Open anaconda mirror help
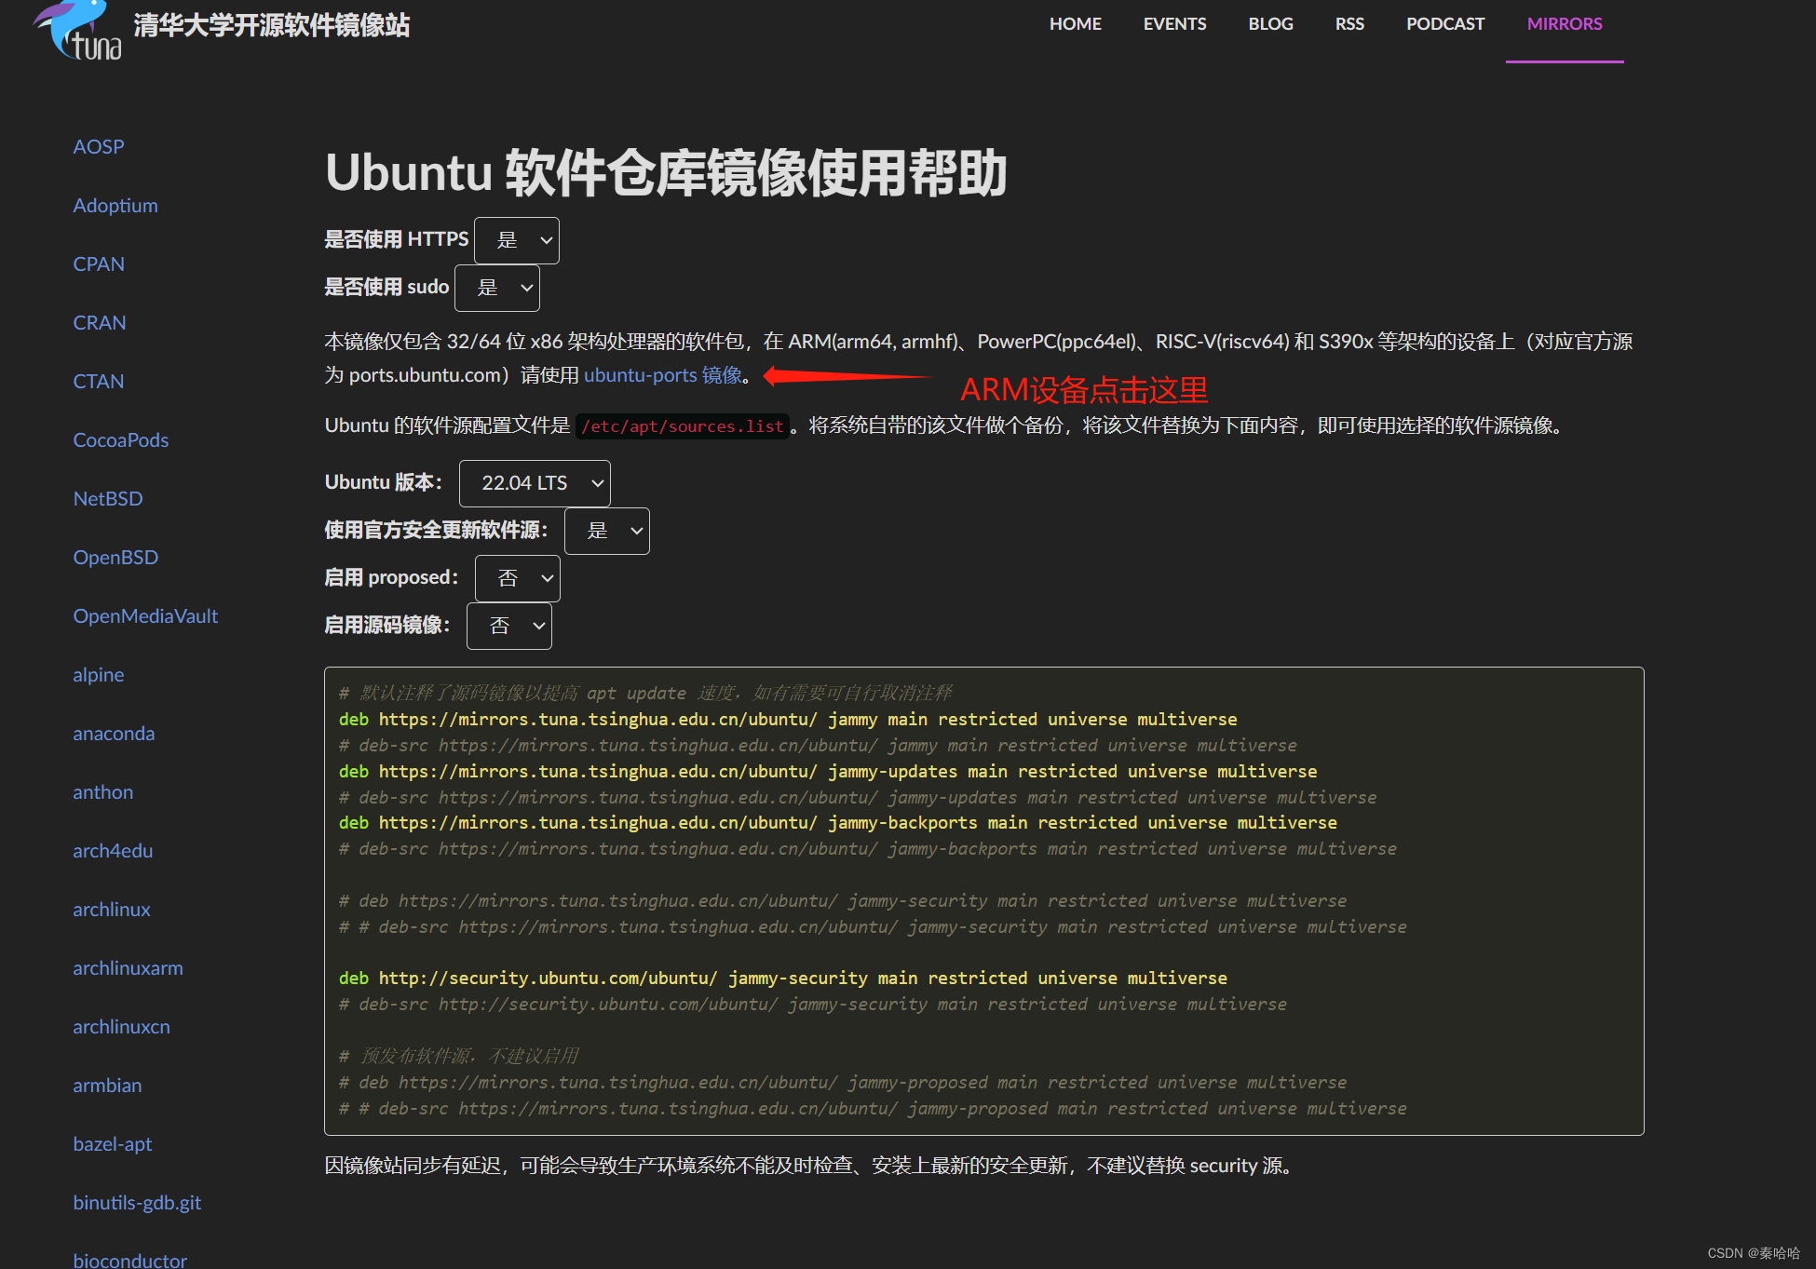The height and width of the screenshot is (1269, 1816). click(x=114, y=734)
